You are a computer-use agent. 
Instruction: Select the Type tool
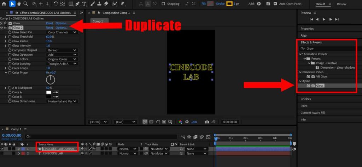click(84, 4)
